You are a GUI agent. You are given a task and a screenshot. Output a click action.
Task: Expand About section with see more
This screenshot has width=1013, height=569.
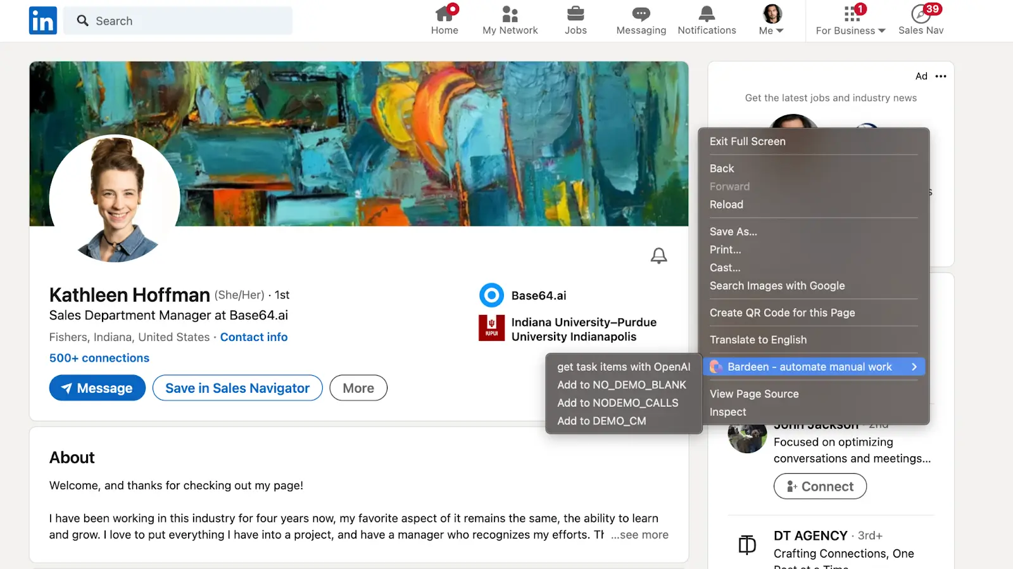639,535
